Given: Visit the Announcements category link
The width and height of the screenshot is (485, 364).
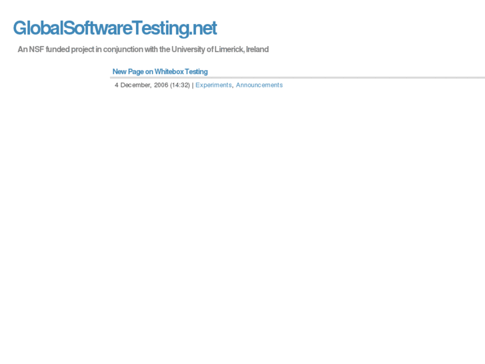Looking at the screenshot, I should (260, 85).
